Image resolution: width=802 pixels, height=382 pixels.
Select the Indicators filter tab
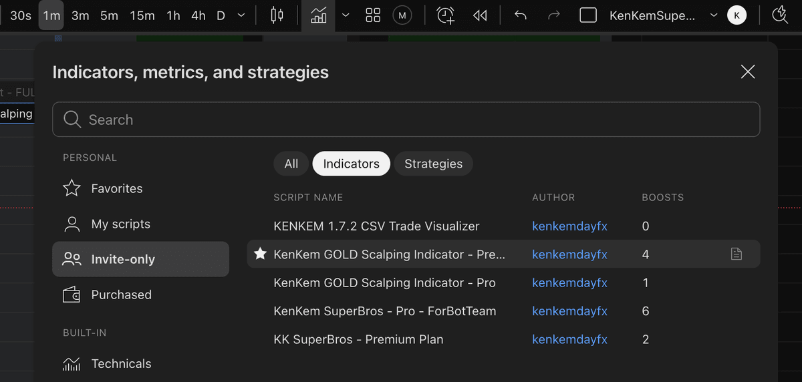tap(351, 164)
